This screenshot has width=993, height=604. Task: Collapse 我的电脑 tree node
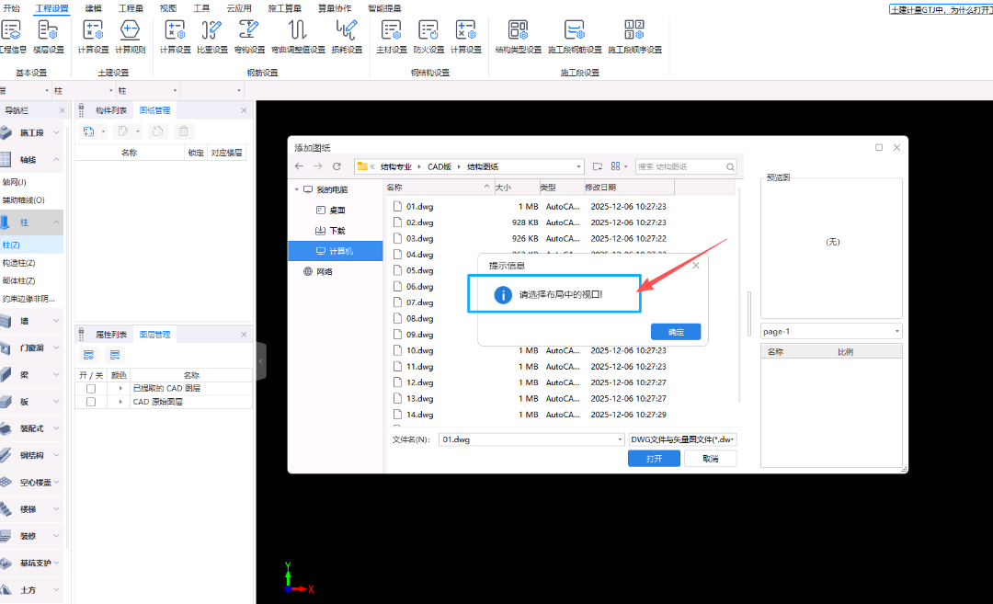(x=296, y=189)
